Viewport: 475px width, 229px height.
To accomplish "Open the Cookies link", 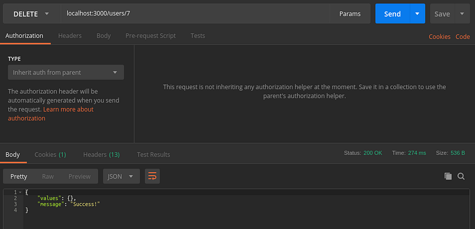I will pyautogui.click(x=439, y=37).
